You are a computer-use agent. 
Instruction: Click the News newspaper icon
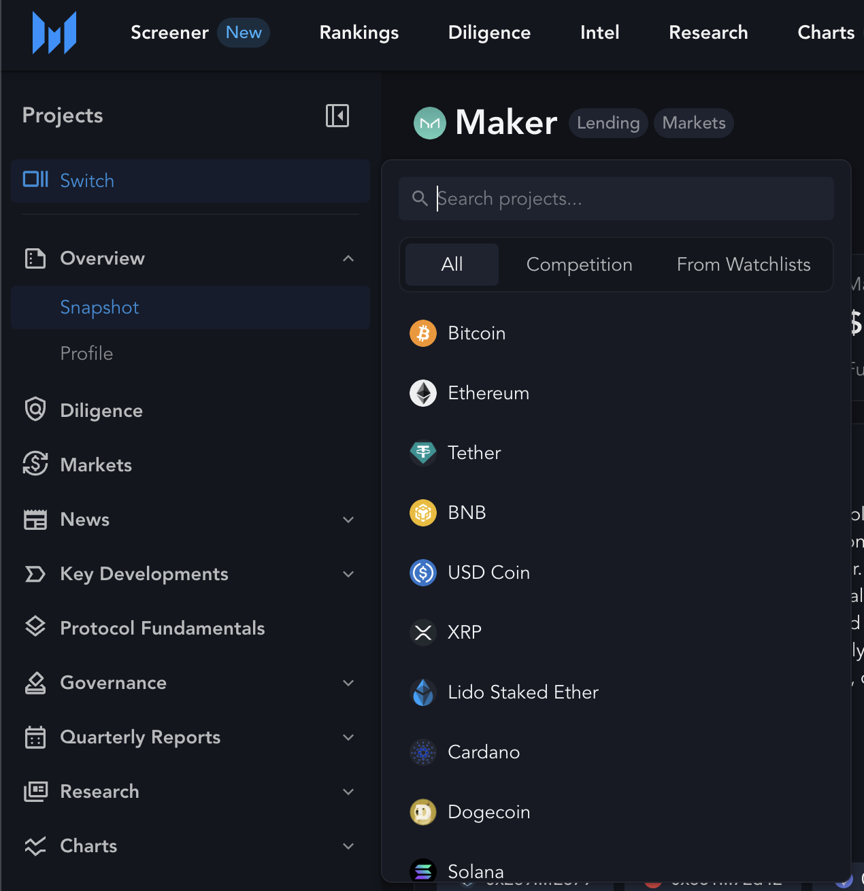[35, 520]
